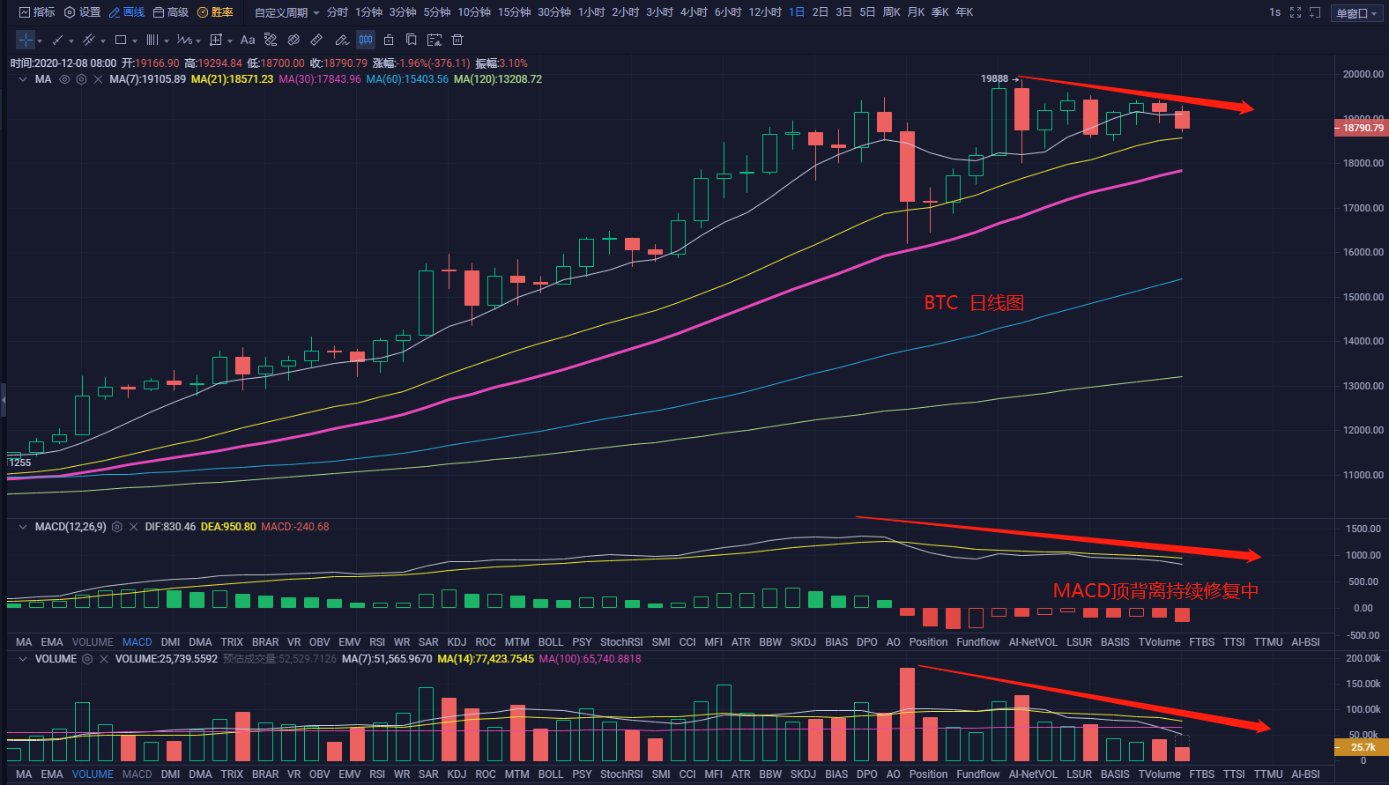The width and height of the screenshot is (1389, 785).
Task: Click the 25.7k volume axis label
Action: point(1363,747)
